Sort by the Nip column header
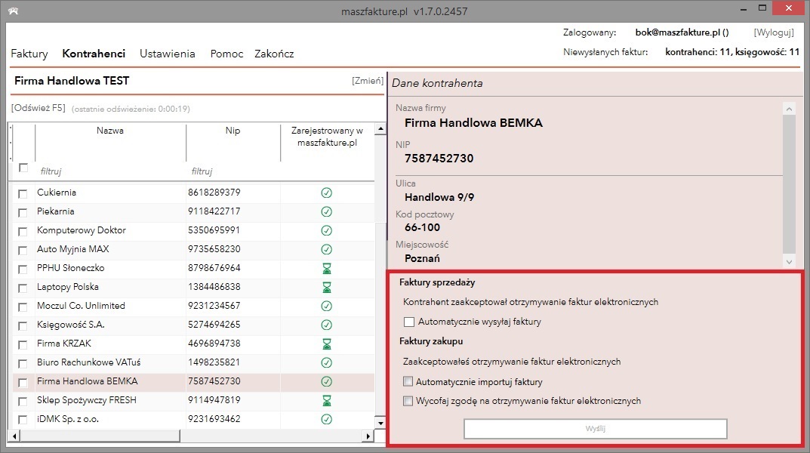 (233, 131)
